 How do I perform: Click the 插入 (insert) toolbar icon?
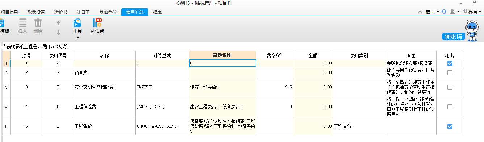tap(23, 23)
